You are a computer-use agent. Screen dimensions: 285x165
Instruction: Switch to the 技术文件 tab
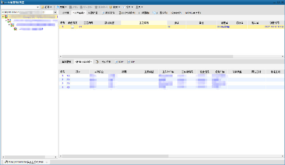click(x=108, y=13)
